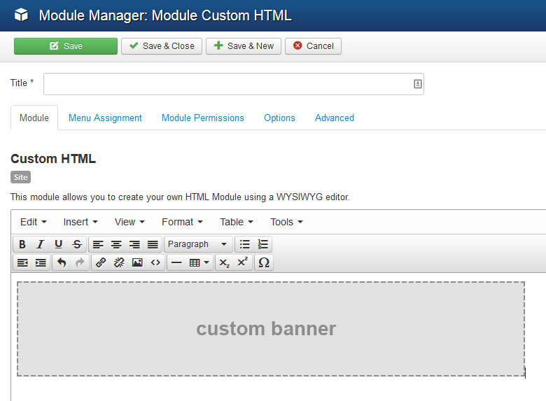Screen dimensions: 546x401
Task: Insert numbered list
Action: pyautogui.click(x=263, y=244)
